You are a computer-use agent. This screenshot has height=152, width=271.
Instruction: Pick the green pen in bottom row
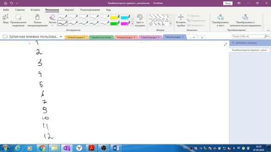94,23
